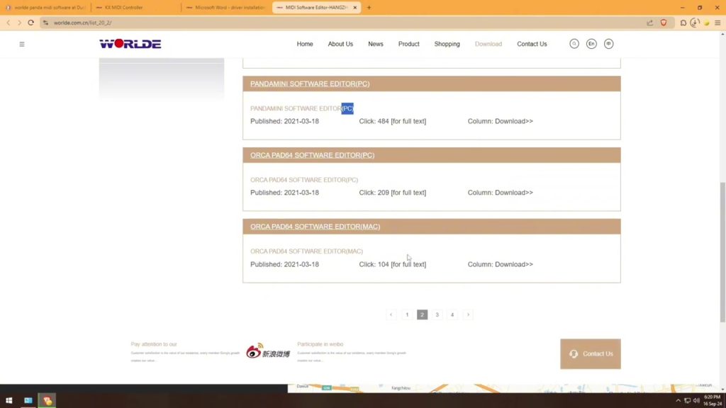
Task: Reload the current page
Action: click(31, 23)
